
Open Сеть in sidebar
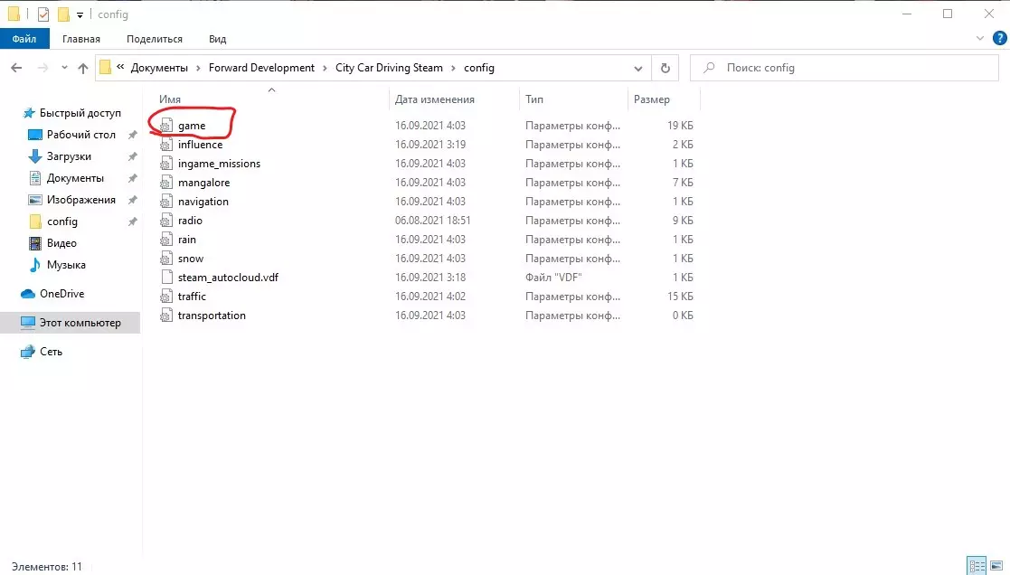(x=51, y=352)
